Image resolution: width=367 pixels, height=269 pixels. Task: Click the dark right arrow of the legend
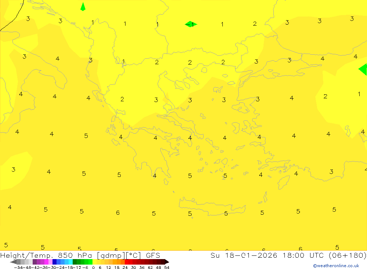(167, 262)
